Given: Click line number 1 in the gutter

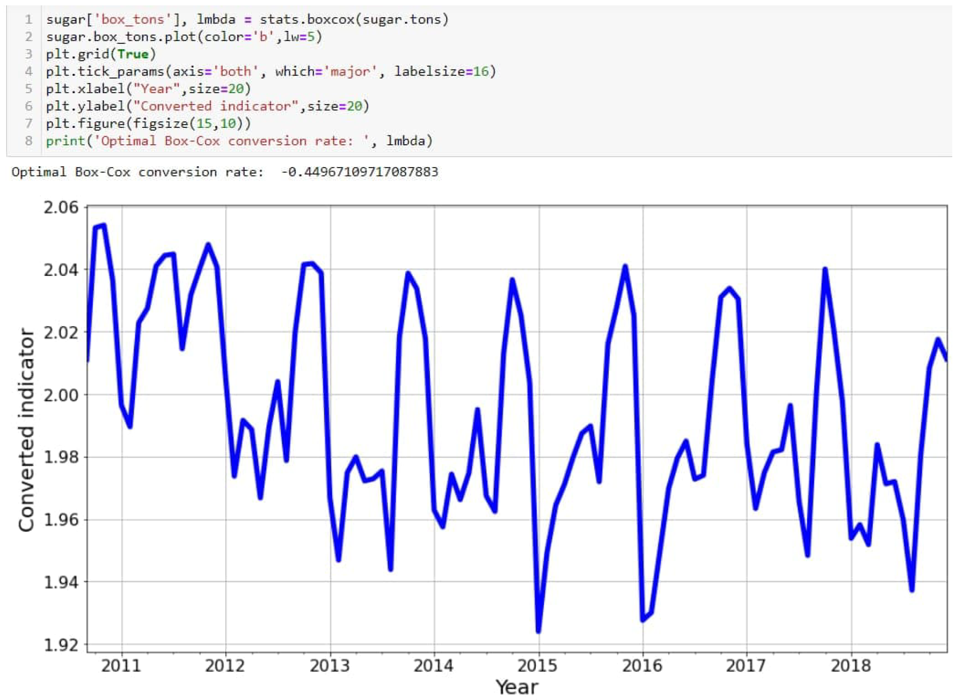Looking at the screenshot, I should click(28, 20).
